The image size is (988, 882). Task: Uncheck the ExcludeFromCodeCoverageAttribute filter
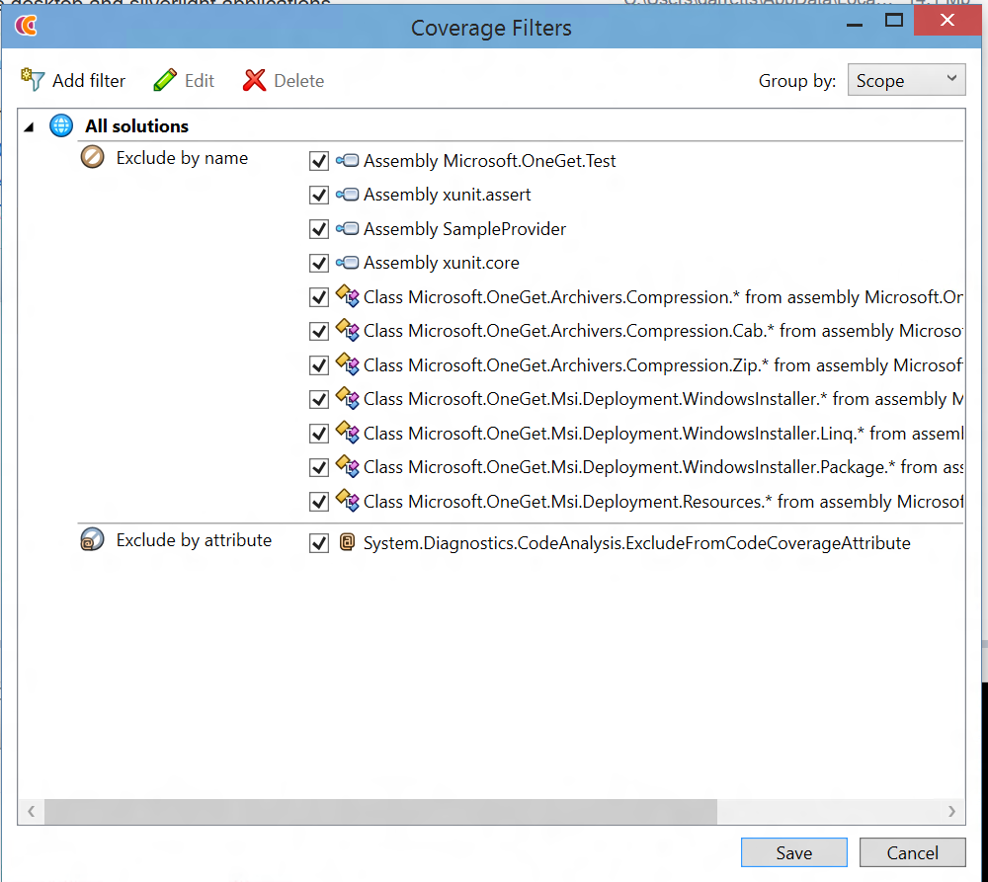tap(319, 543)
